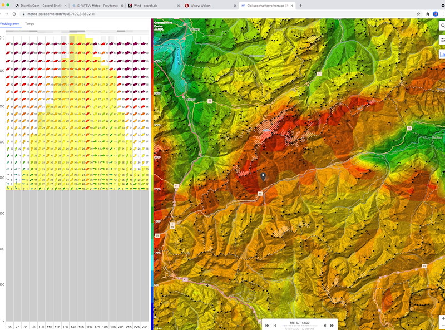Select the 14h column in the wind diagram

(x=73, y=327)
